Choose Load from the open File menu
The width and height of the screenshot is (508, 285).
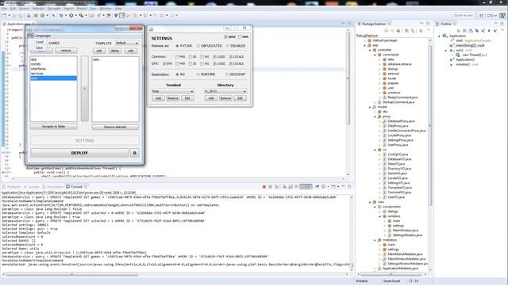pos(40,42)
